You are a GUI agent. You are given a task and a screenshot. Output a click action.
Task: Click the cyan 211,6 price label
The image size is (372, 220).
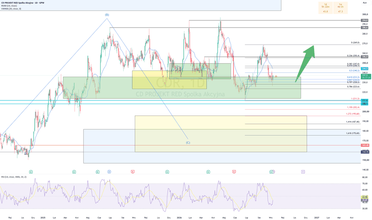click(365, 101)
